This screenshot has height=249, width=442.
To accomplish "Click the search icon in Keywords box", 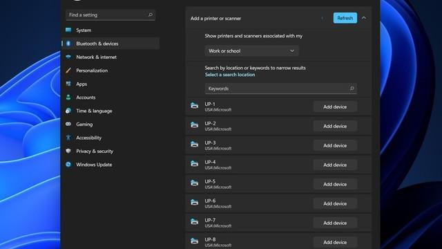I will 352,89.
